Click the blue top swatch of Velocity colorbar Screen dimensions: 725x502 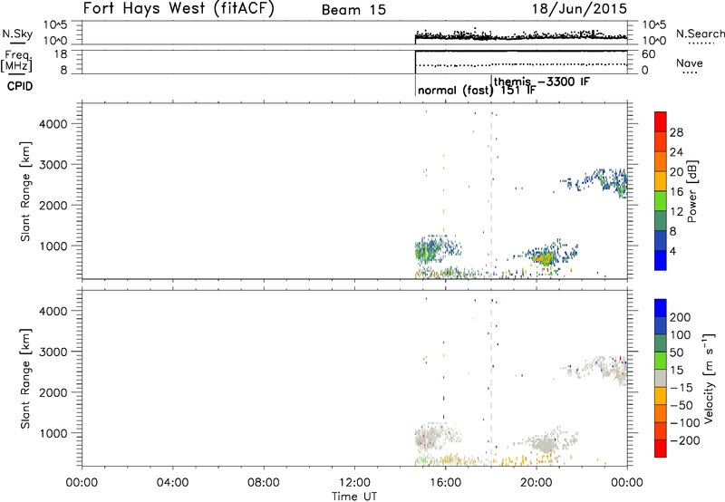(661, 308)
